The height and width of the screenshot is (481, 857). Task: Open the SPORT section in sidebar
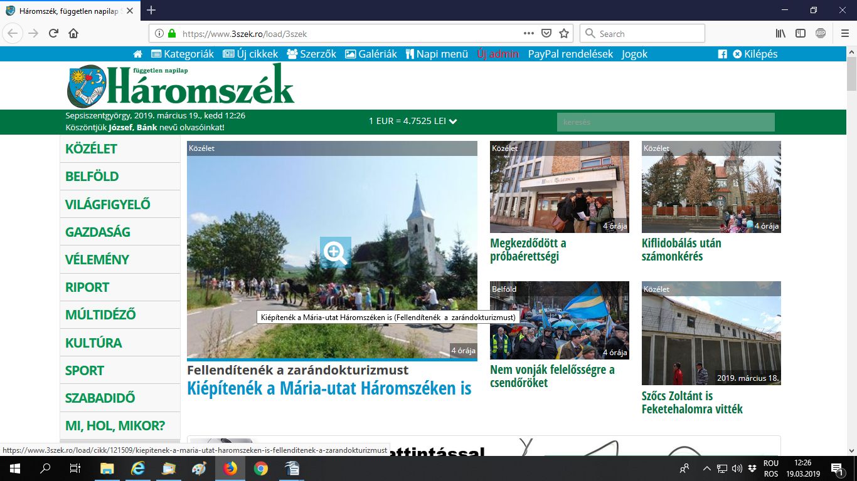85,370
